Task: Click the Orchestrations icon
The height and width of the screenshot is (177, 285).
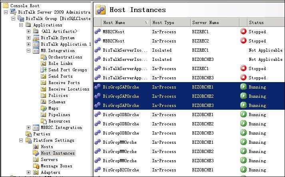Action: coord(44,57)
